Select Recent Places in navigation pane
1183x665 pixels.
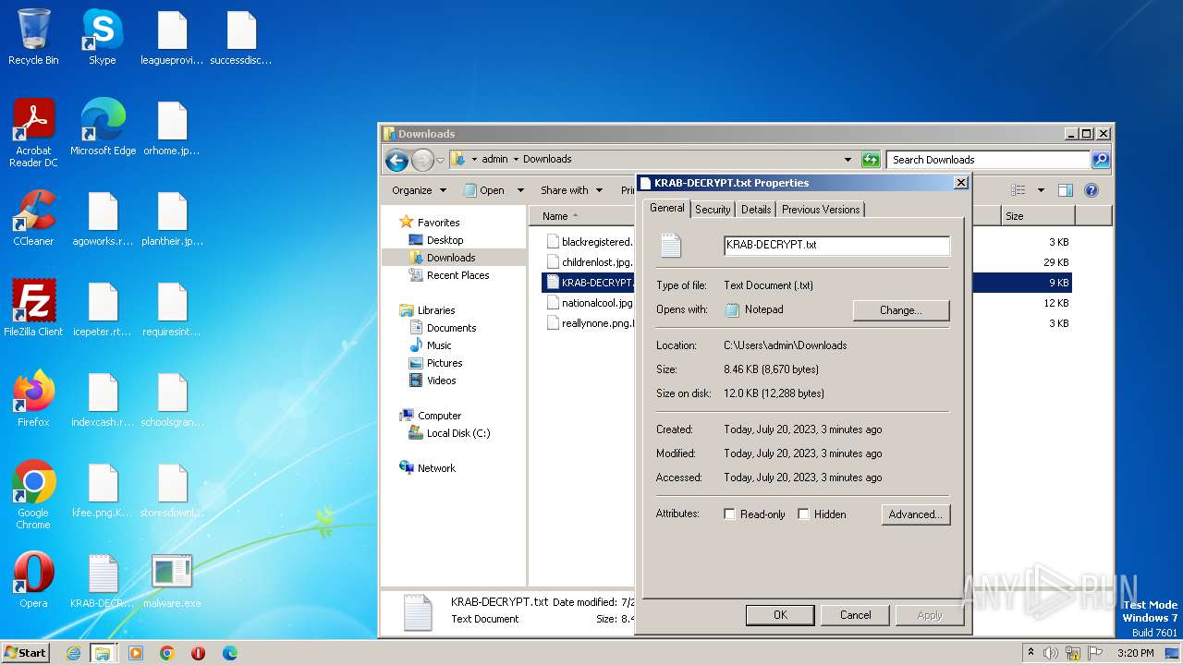[457, 275]
